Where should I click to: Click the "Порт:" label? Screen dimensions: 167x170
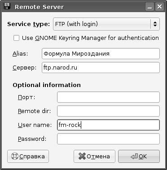[x=26, y=97]
